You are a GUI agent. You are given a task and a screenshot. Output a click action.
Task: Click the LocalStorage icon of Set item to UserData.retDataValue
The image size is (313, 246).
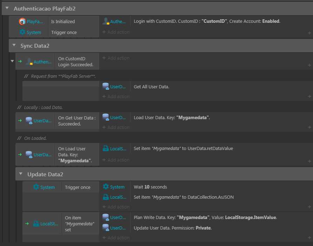pos(106,149)
